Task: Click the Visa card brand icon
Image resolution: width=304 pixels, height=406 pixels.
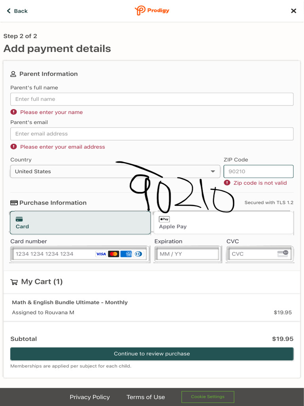Action: tap(101, 254)
